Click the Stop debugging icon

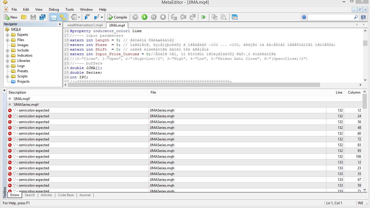coord(163,17)
